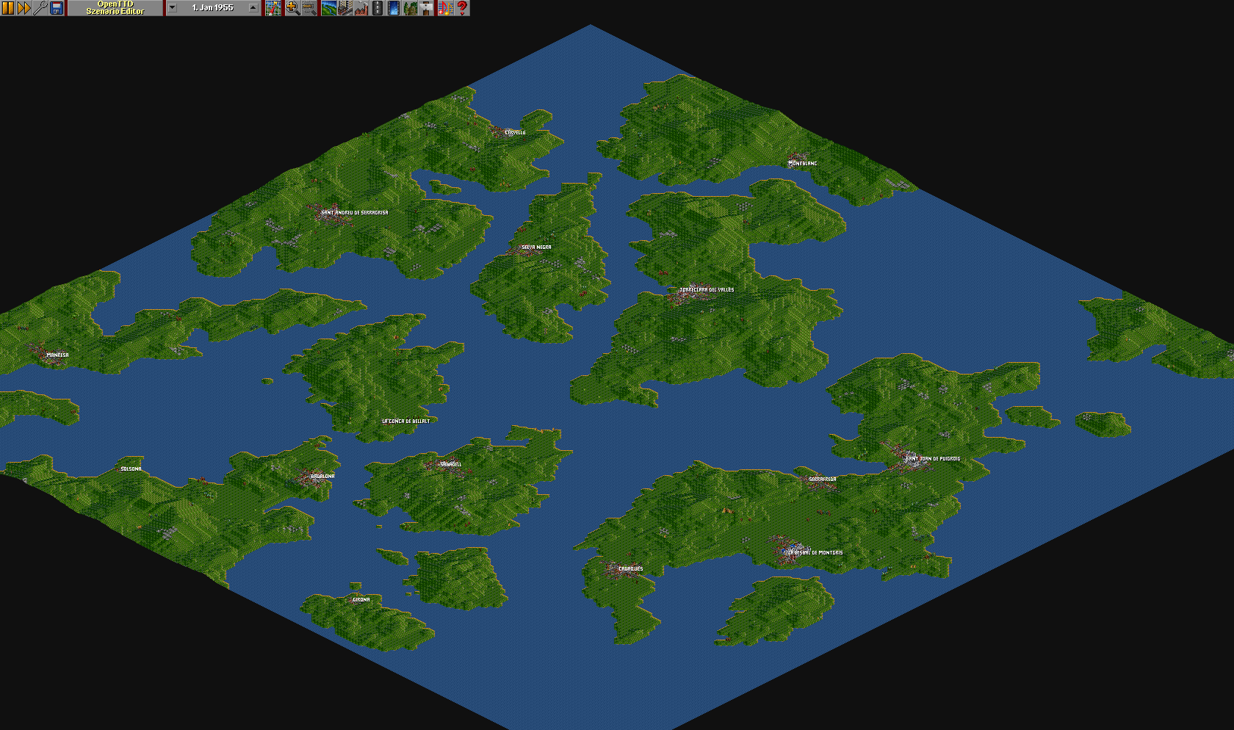Open the floppy disk save scenario menu

coord(57,8)
